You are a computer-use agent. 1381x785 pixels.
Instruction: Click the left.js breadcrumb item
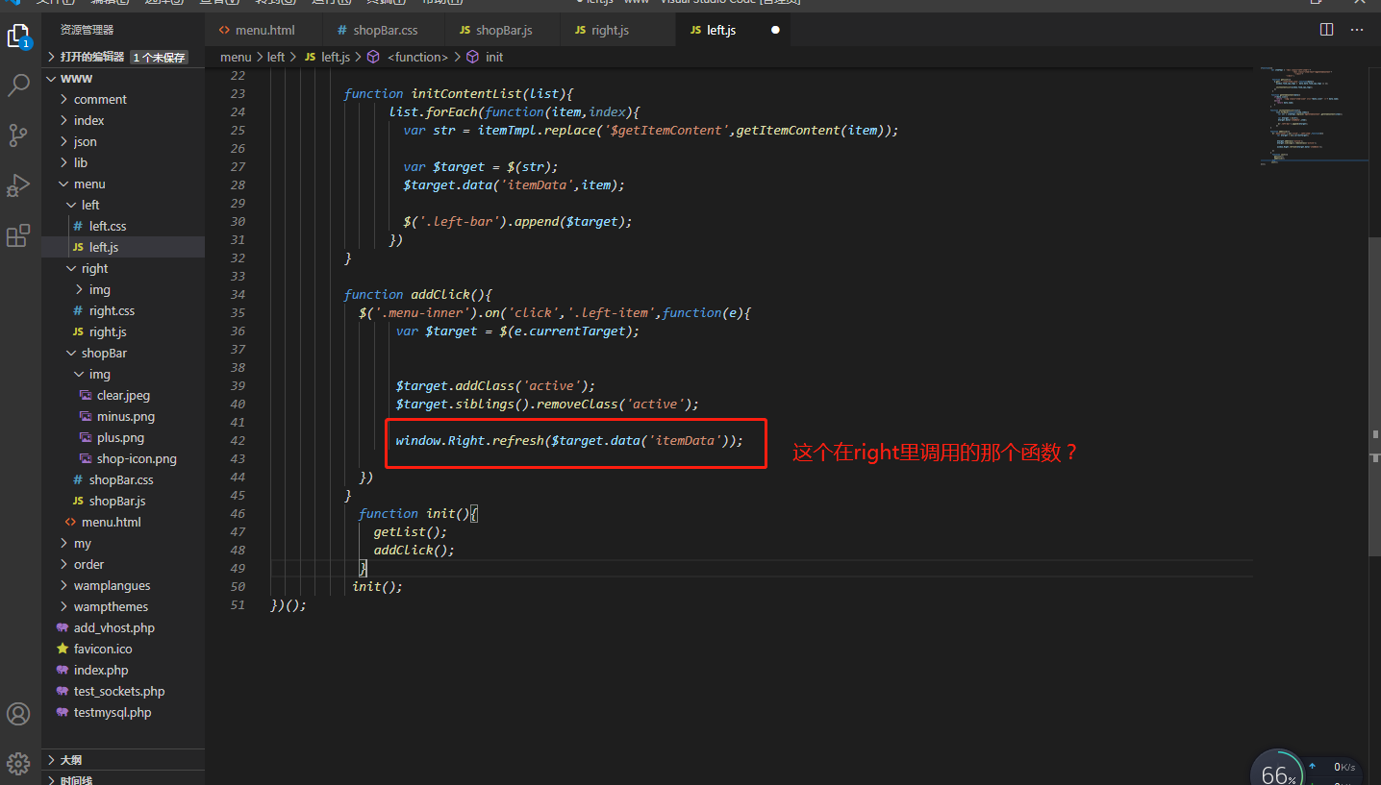point(326,57)
